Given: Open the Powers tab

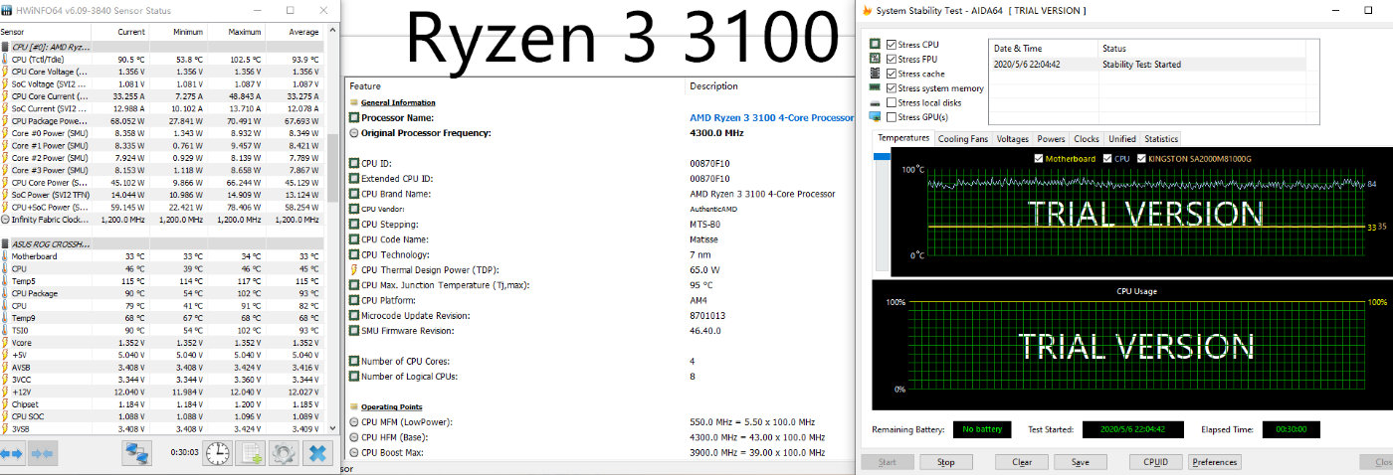Looking at the screenshot, I should [x=1051, y=139].
